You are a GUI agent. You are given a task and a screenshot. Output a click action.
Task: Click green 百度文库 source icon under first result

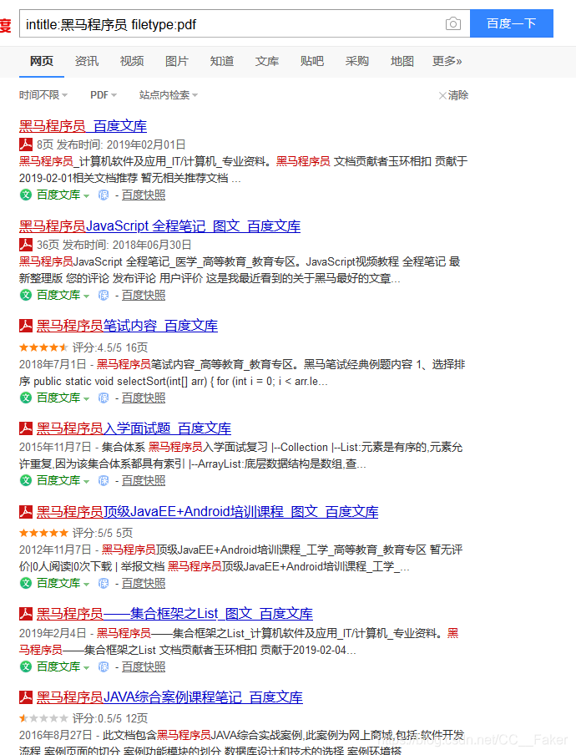click(x=26, y=195)
